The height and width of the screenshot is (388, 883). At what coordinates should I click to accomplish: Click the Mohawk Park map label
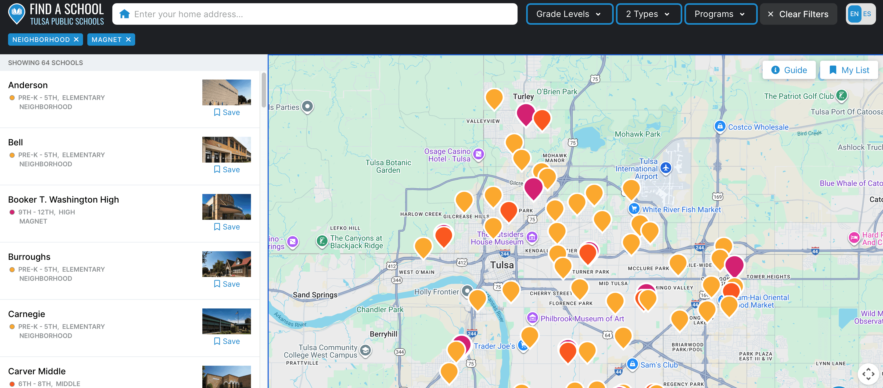point(637,134)
